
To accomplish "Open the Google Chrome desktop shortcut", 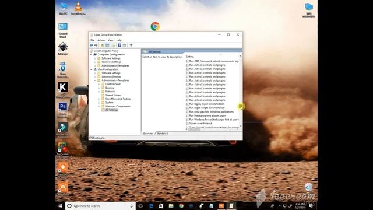I will coord(155,26).
